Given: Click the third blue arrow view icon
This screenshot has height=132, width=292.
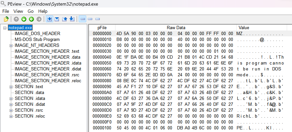Looking at the screenshot, I should [x=65, y=19].
